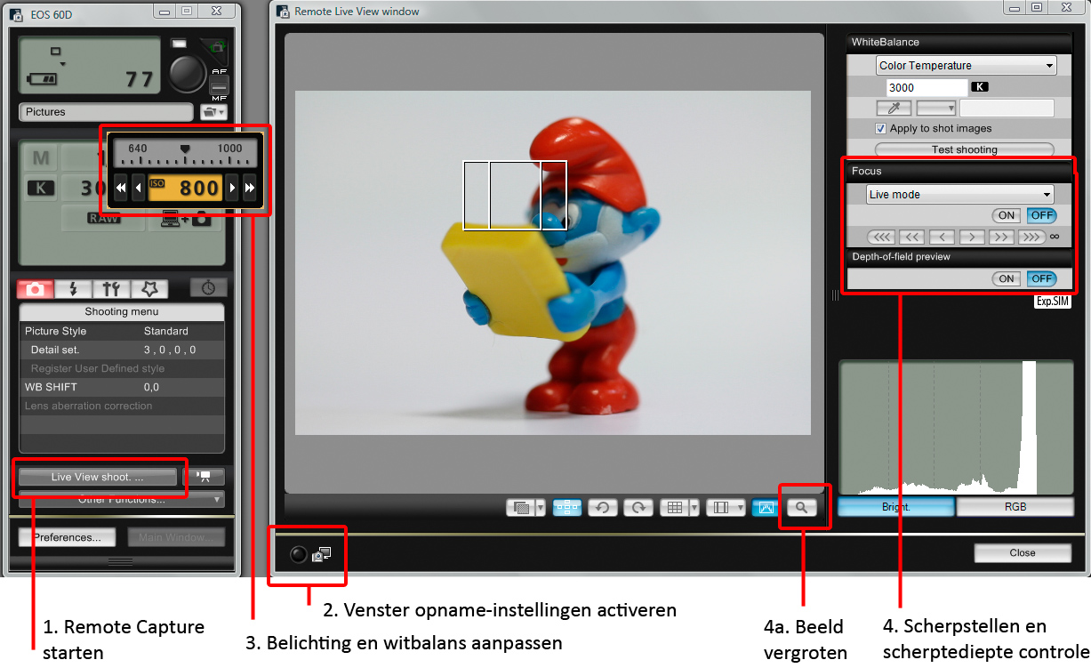Click the << medium focus-near button

click(x=911, y=237)
